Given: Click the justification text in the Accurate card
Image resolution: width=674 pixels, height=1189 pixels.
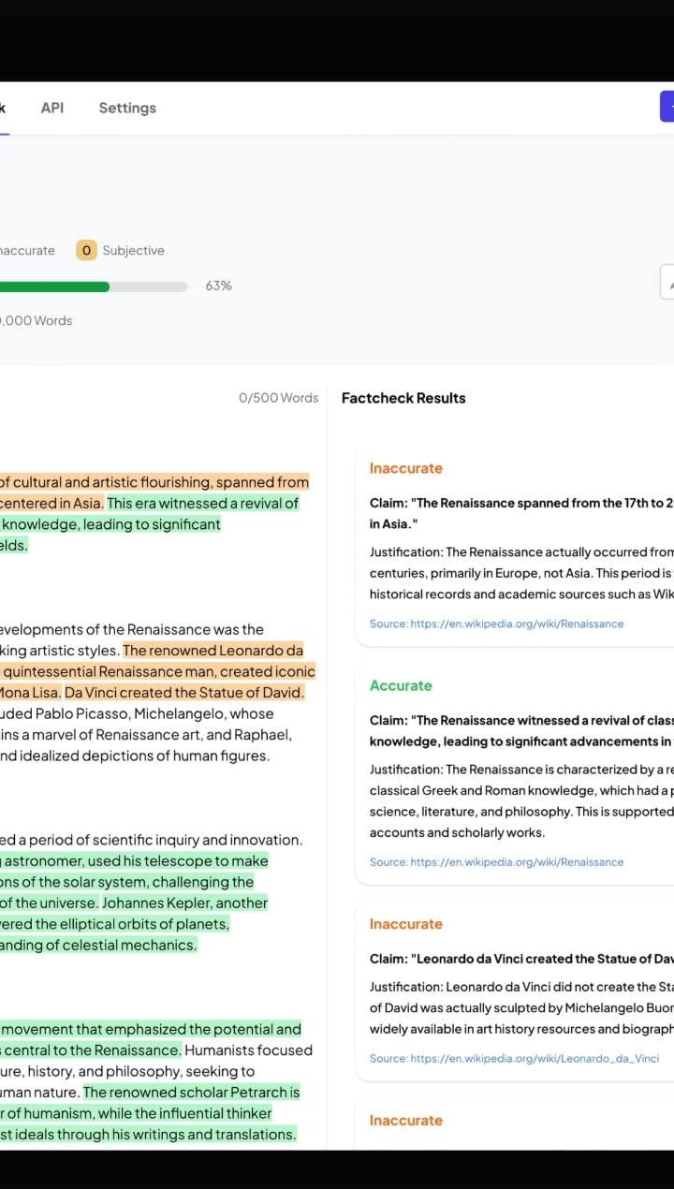Looking at the screenshot, I should 521,800.
